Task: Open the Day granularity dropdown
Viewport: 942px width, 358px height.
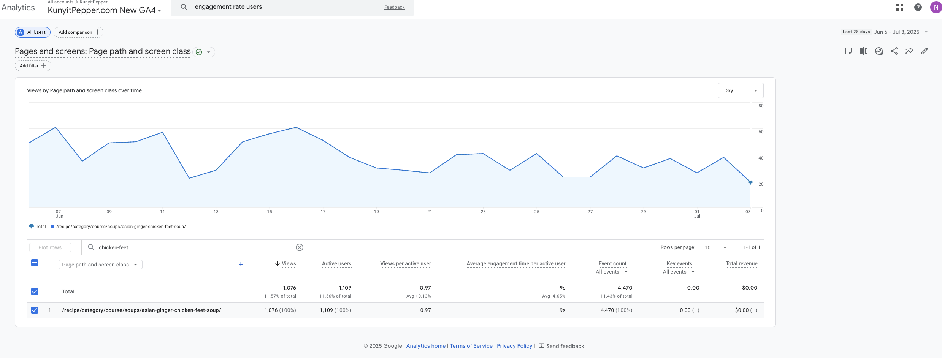Action: pos(740,90)
